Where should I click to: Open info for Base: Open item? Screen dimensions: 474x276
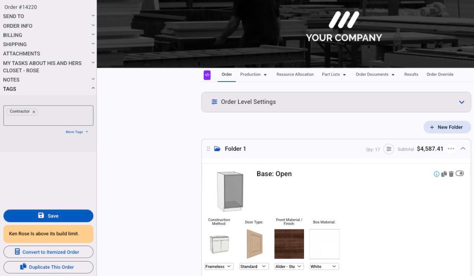point(436,174)
